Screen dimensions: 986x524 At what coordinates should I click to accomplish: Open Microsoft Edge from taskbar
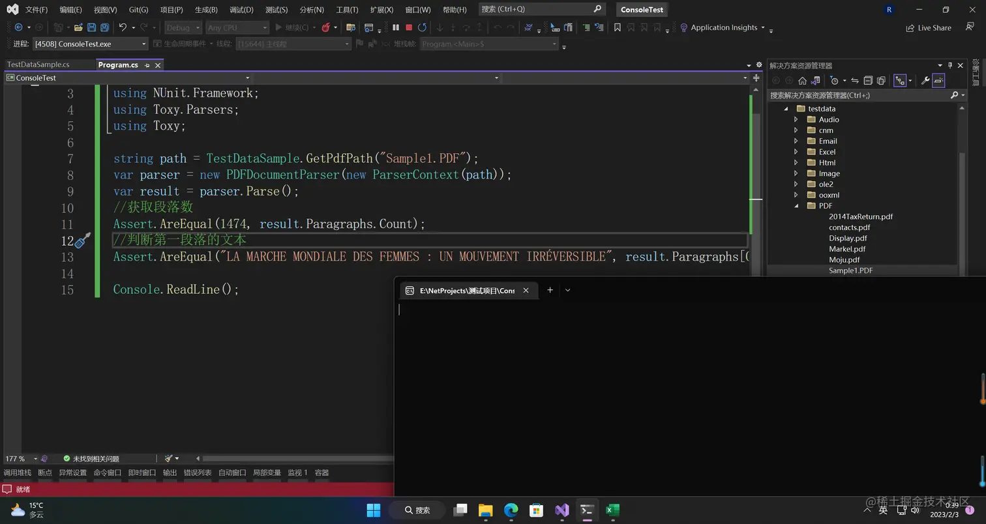point(511,510)
